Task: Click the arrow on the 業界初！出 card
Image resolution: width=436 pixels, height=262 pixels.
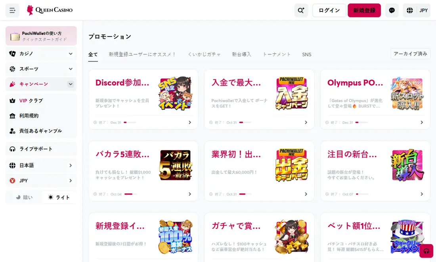Action: [x=306, y=194]
